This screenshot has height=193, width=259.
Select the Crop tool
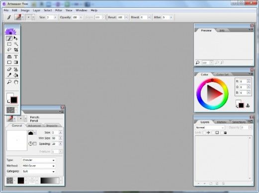click(x=16, y=50)
